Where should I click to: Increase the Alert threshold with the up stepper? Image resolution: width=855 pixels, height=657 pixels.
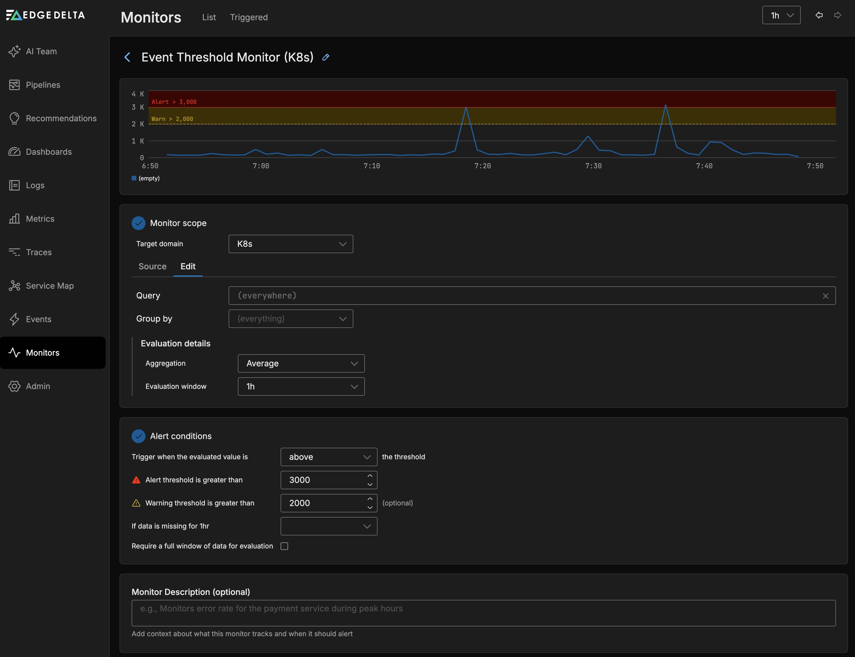[x=370, y=475]
